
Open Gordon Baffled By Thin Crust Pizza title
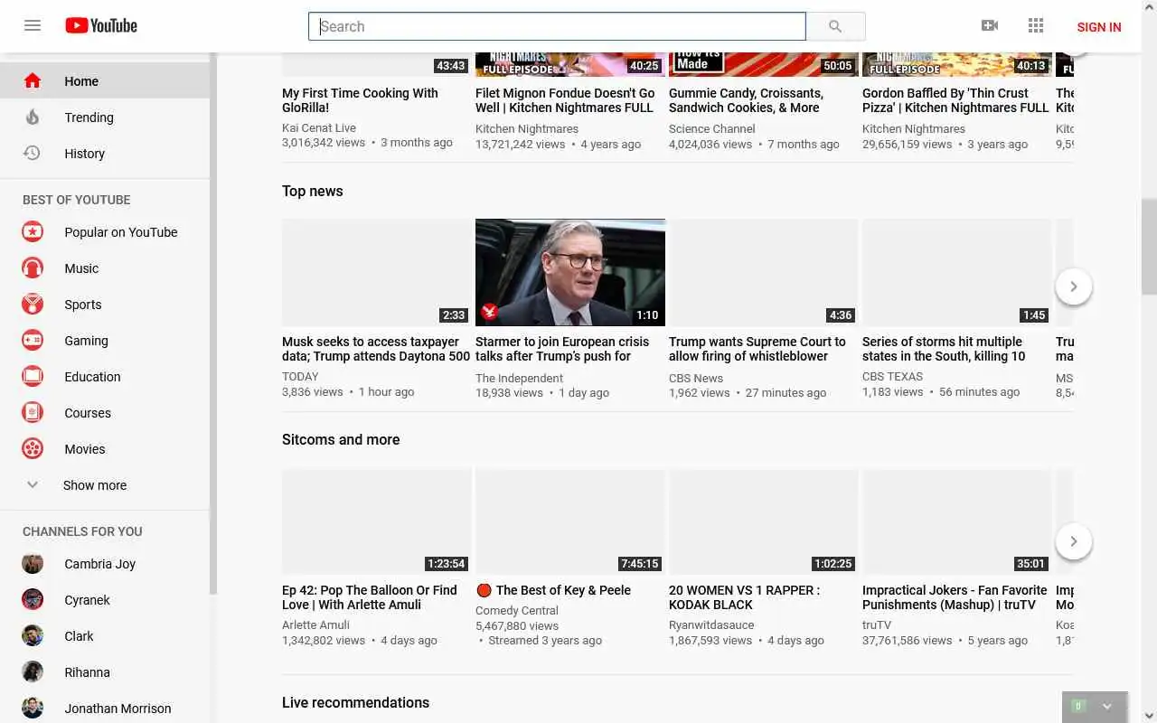click(955, 100)
